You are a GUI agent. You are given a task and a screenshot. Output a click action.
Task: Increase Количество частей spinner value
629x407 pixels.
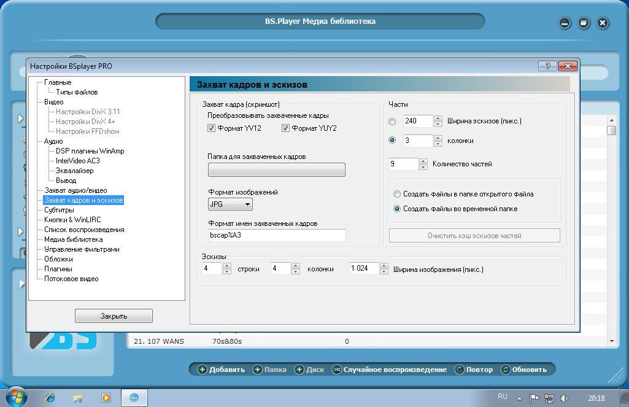coord(423,161)
